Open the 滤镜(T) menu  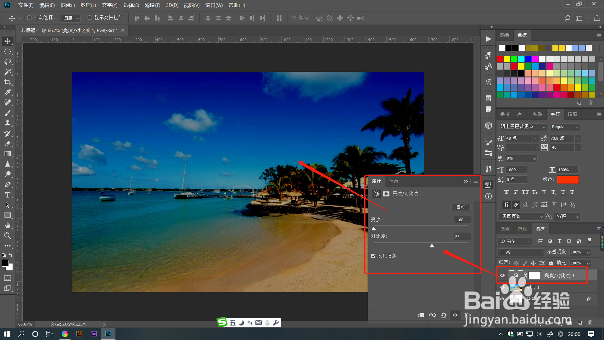click(152, 5)
